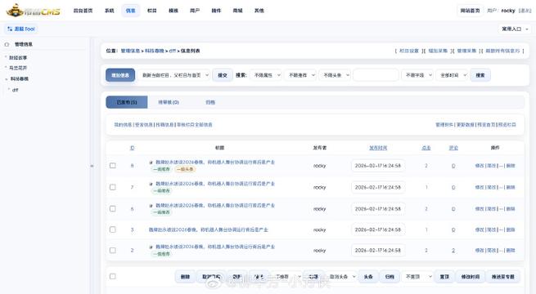Select dff in the sidebar tree

[15, 90]
